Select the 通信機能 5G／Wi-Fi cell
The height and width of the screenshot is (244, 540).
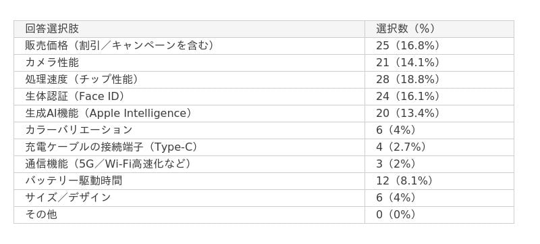point(189,164)
